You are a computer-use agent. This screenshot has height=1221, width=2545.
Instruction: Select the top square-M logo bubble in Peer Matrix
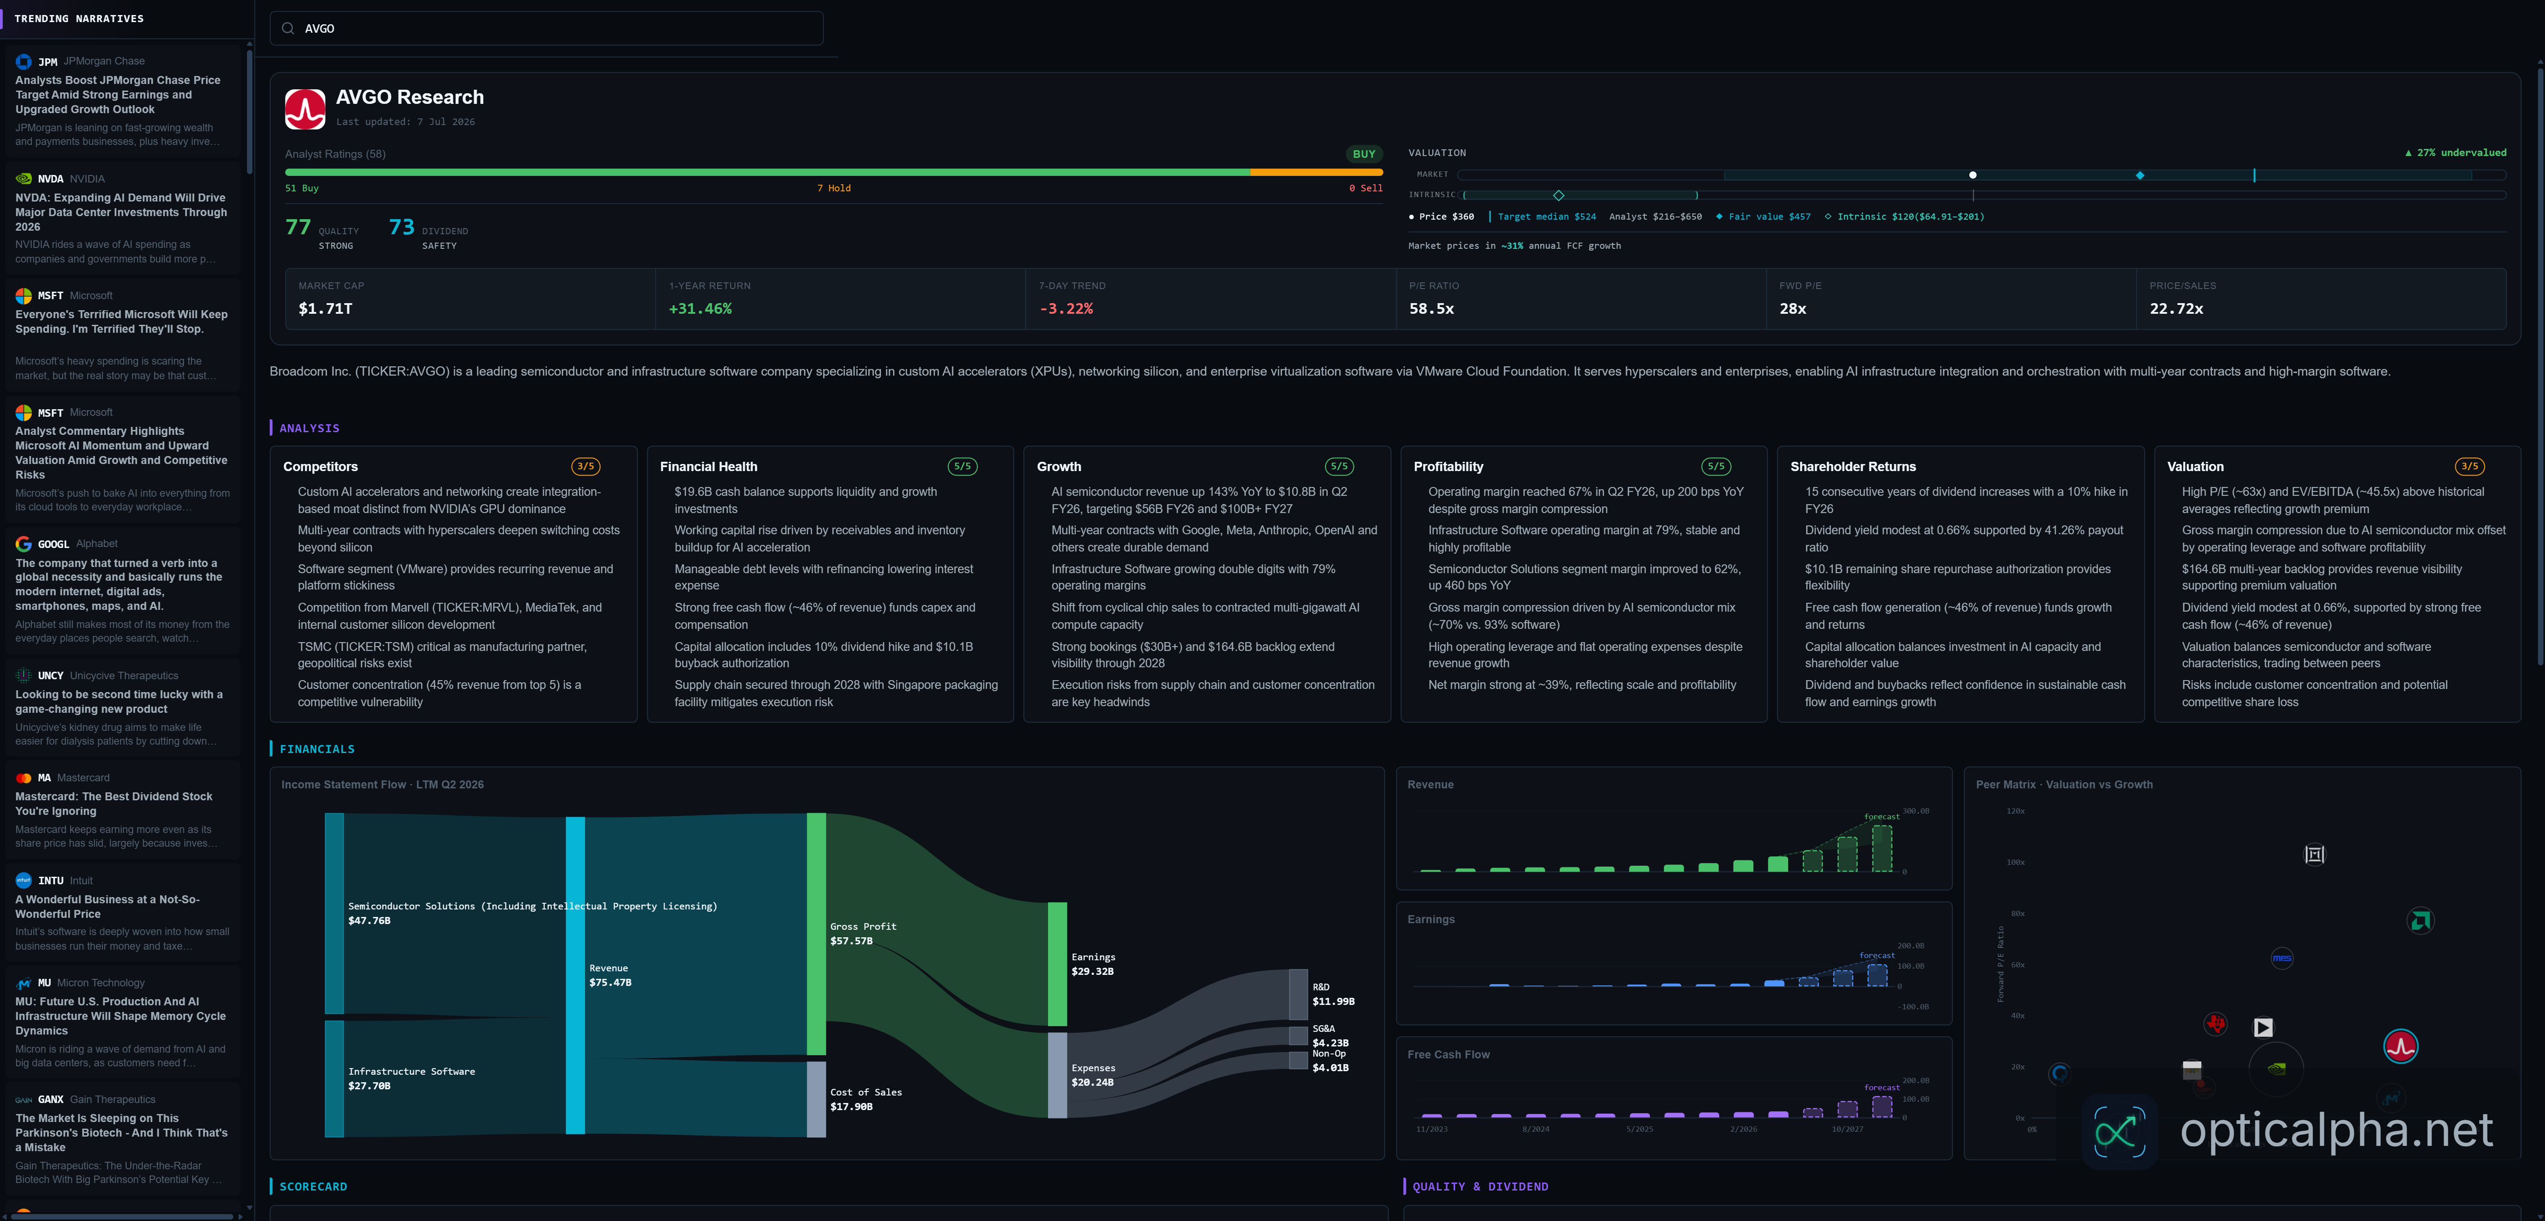tap(2315, 855)
